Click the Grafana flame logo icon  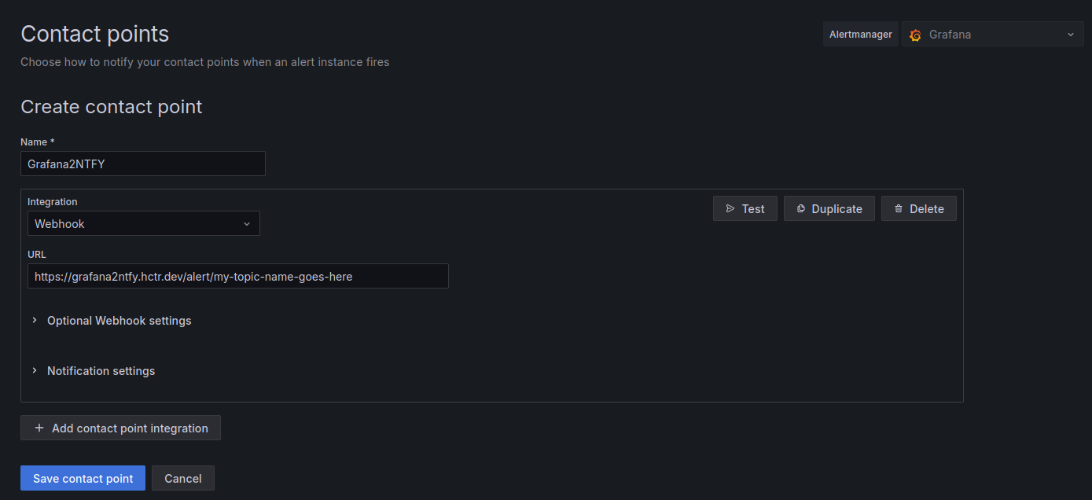[x=914, y=35]
